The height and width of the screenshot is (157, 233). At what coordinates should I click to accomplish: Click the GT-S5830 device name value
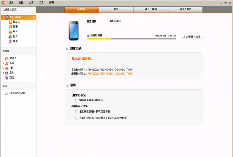tap(115, 21)
